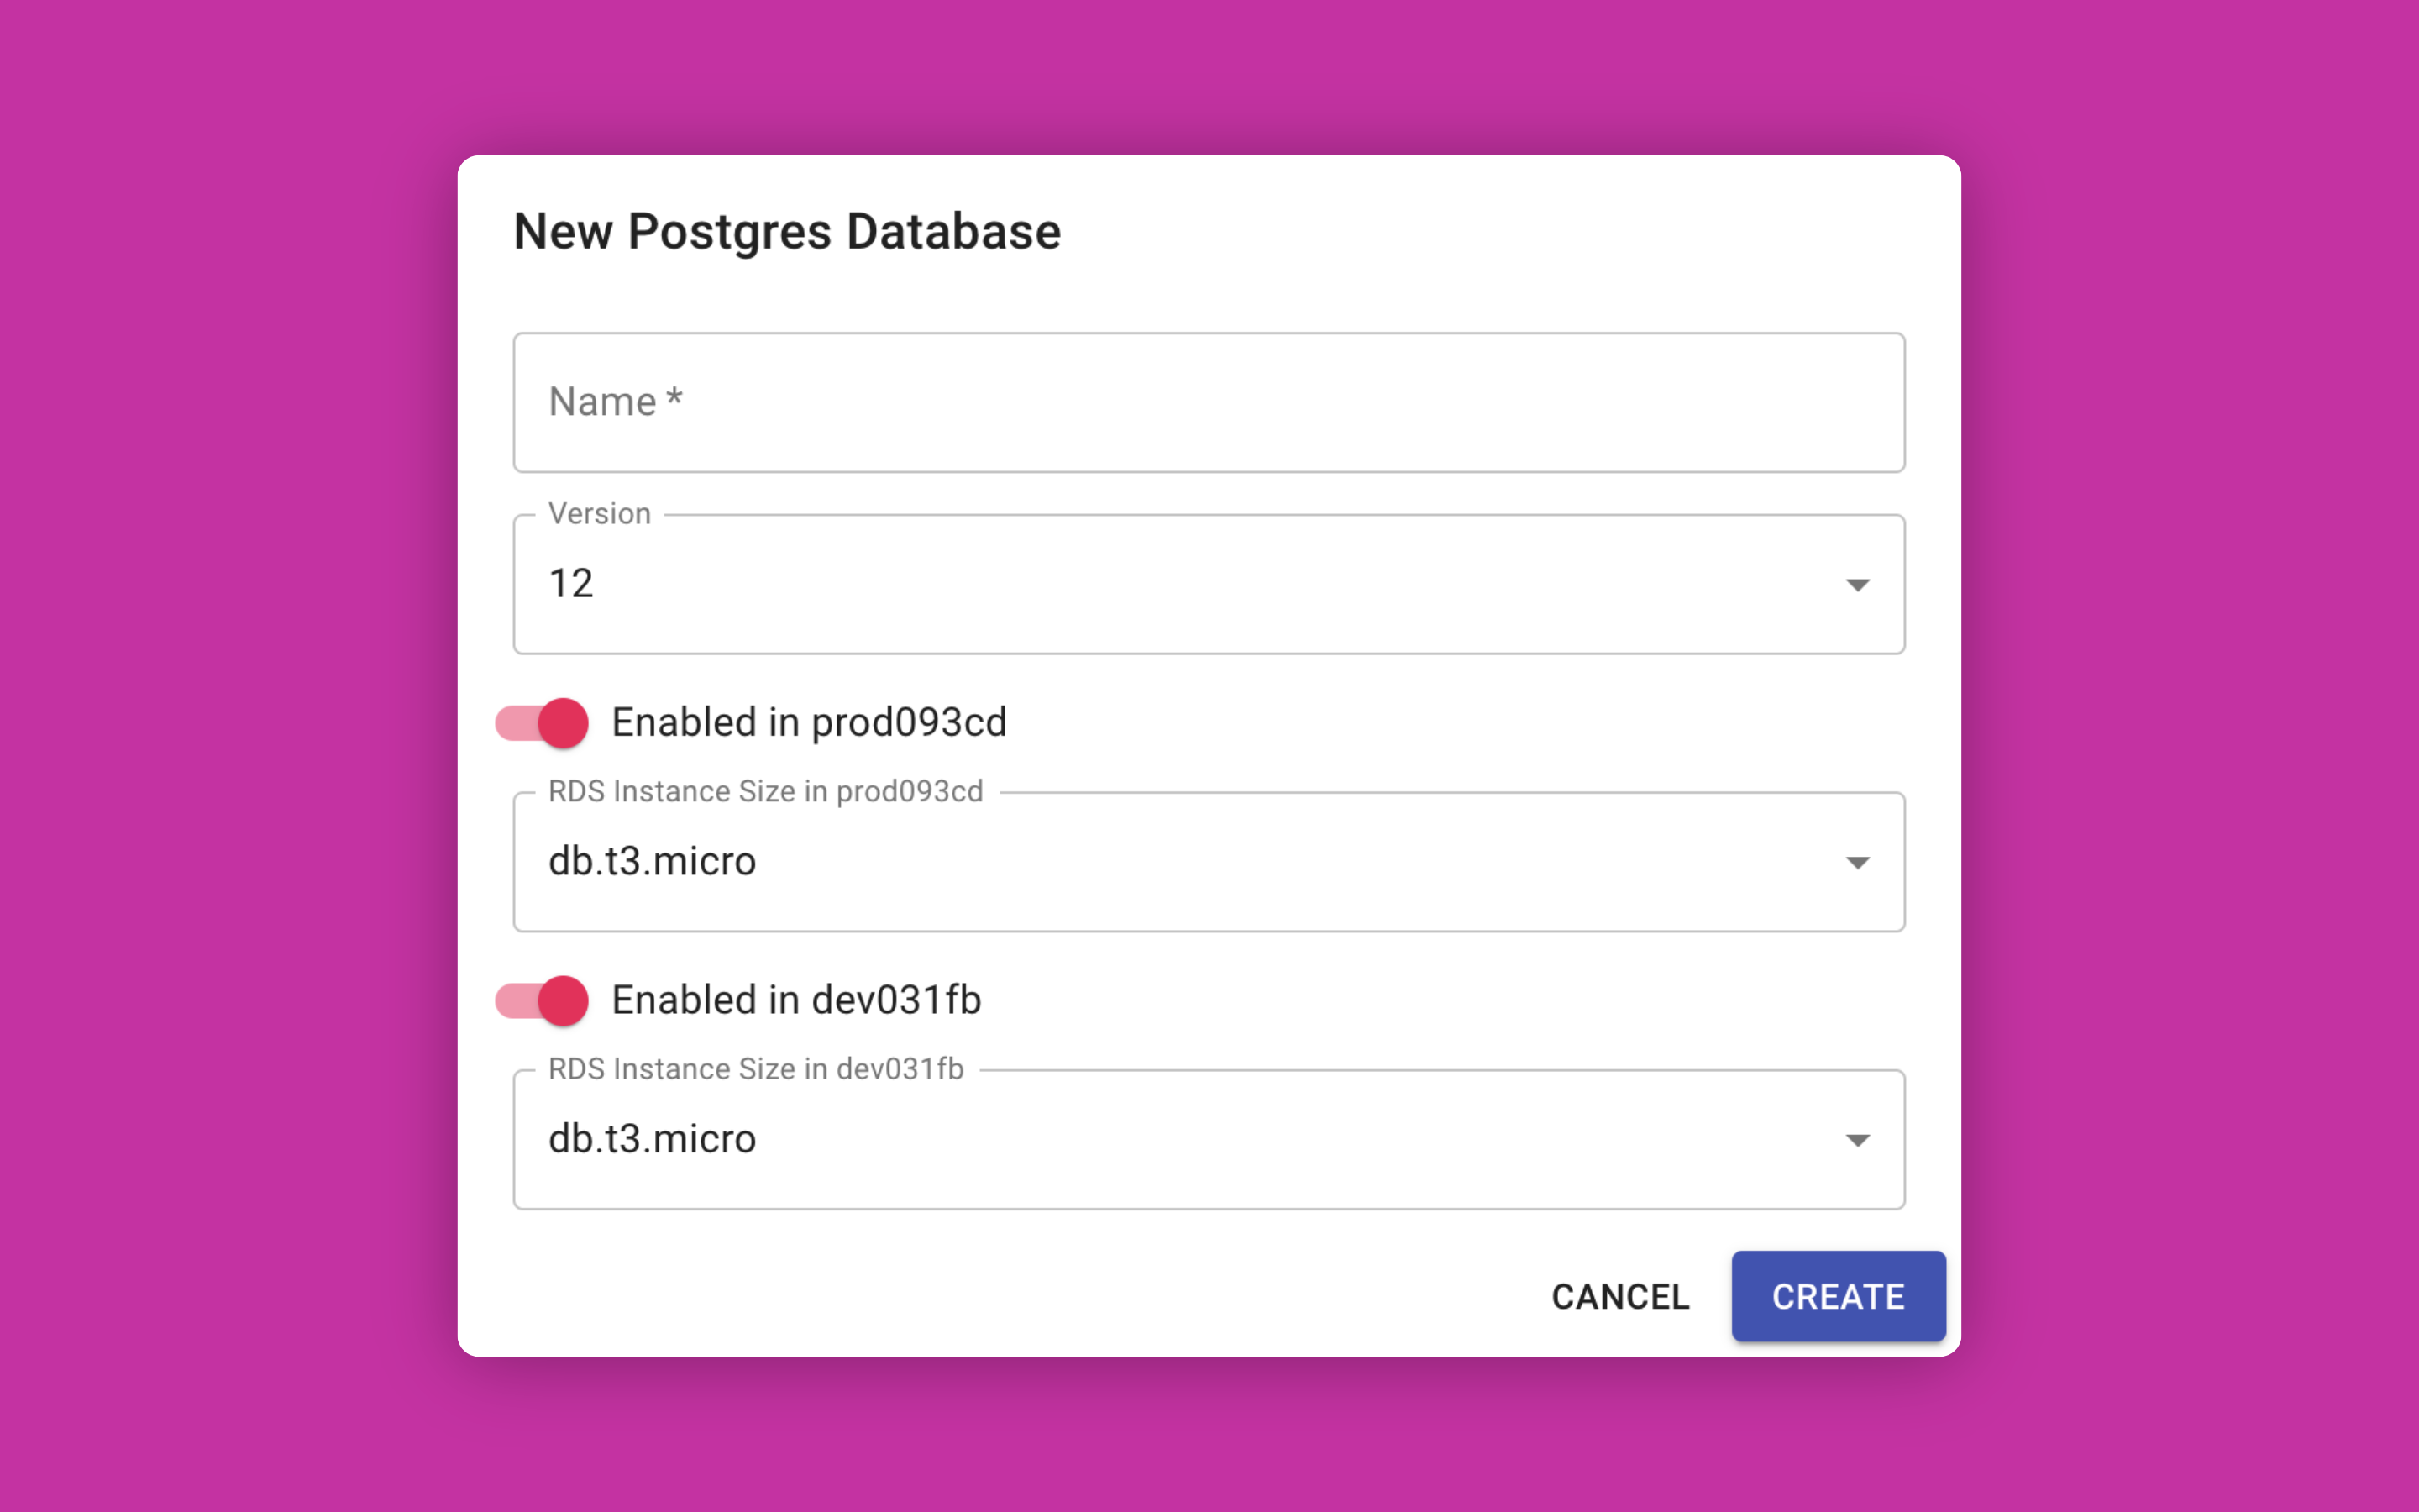
Task: Turn off the dev031fb enabled toggle
Action: (543, 1000)
